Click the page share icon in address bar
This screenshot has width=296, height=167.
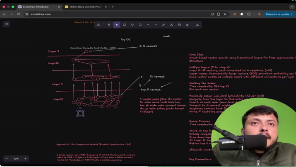point(219,14)
